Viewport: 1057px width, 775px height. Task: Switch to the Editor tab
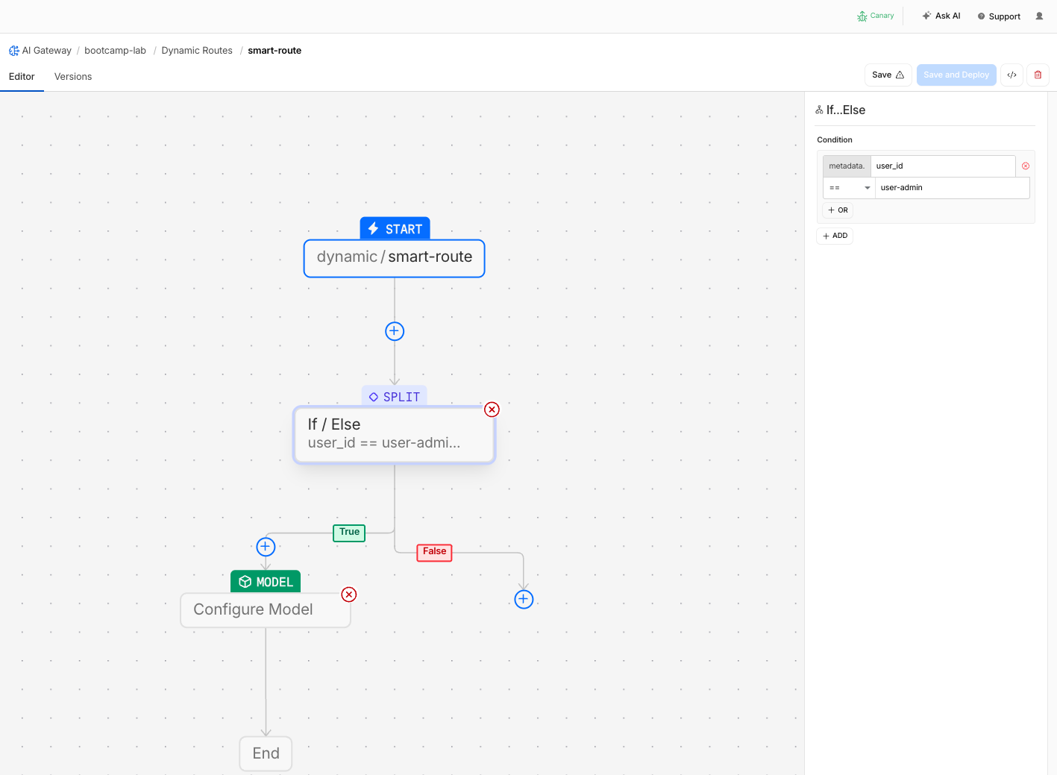(x=22, y=77)
